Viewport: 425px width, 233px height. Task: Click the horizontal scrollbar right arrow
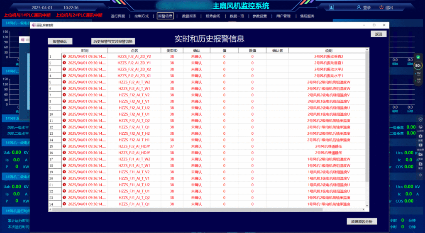tap(364, 209)
